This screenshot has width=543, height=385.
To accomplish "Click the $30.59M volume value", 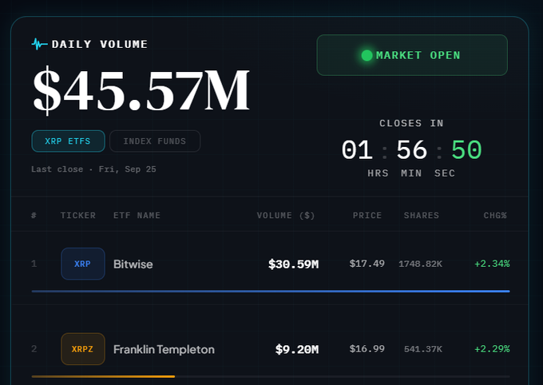I will coord(293,264).
